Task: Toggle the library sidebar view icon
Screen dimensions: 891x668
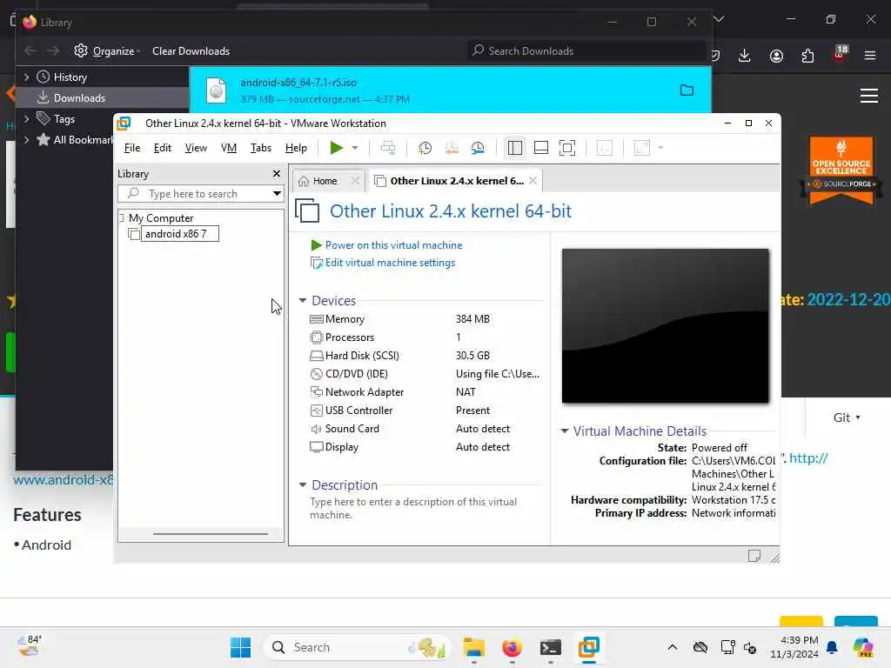Action: tap(515, 148)
